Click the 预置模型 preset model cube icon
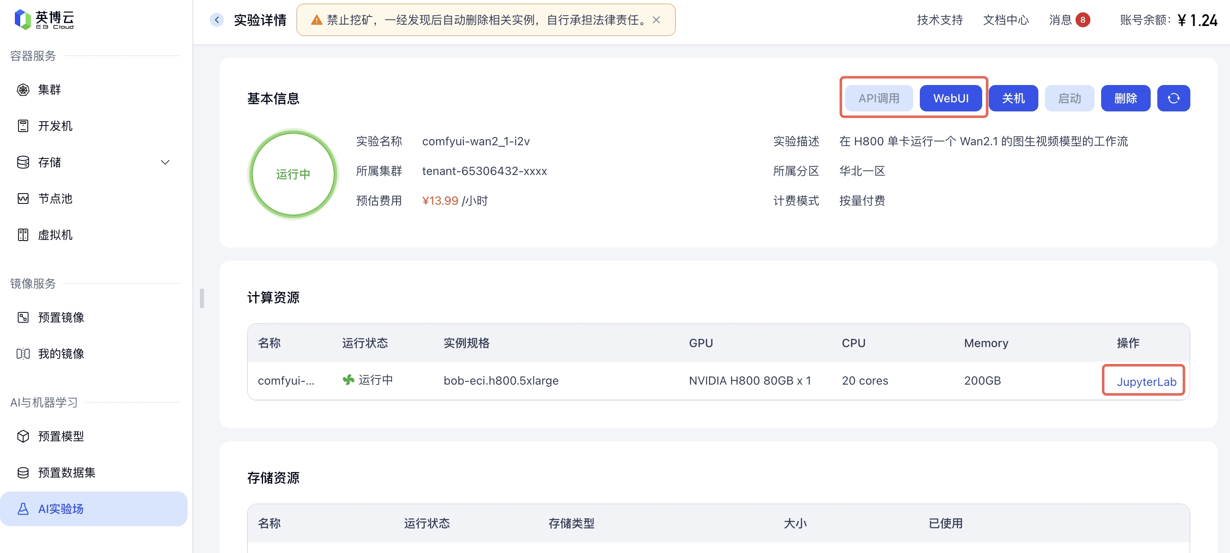This screenshot has width=1230, height=553. (23, 436)
